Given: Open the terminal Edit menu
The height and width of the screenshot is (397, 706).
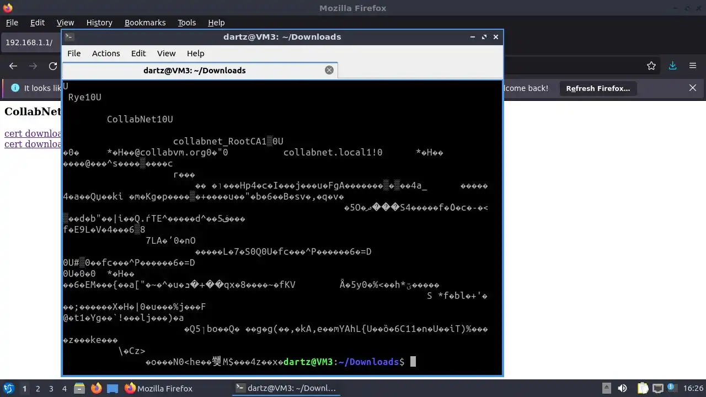Looking at the screenshot, I should click(x=138, y=53).
